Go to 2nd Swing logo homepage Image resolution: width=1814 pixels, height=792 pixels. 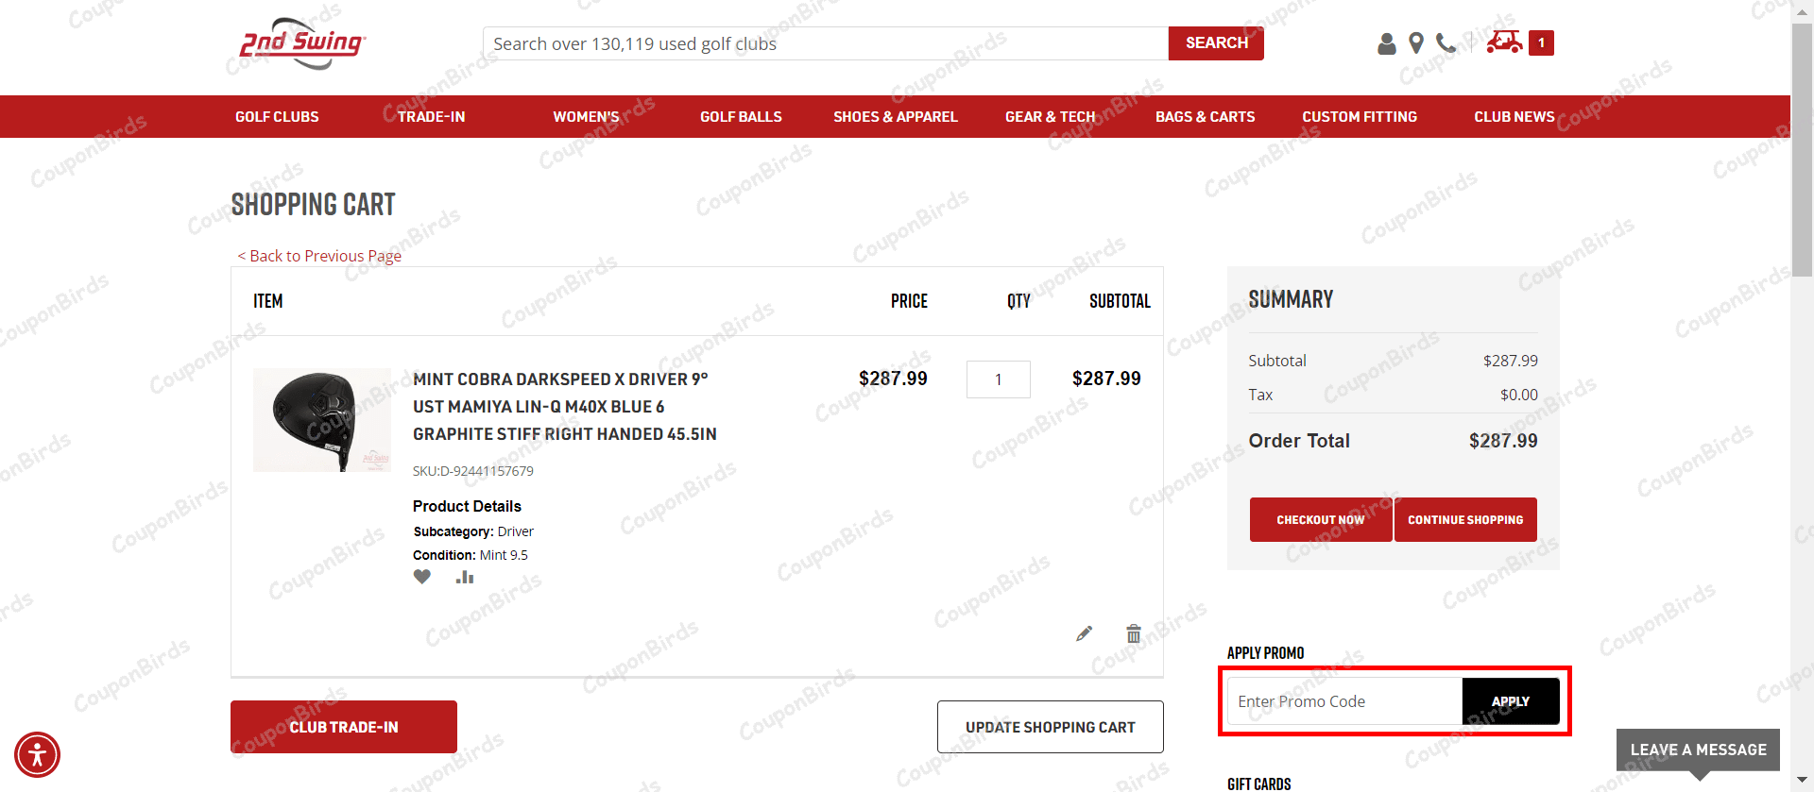pos(302,43)
